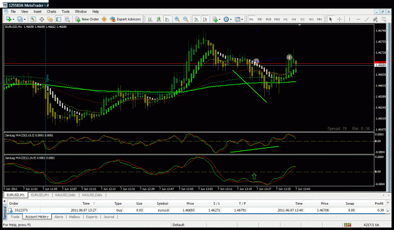Expand the Profiles dropdown arrow
The height and width of the screenshot is (230, 394).
coord(24,20)
